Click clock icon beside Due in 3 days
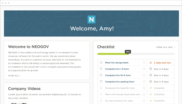 point(151,75)
